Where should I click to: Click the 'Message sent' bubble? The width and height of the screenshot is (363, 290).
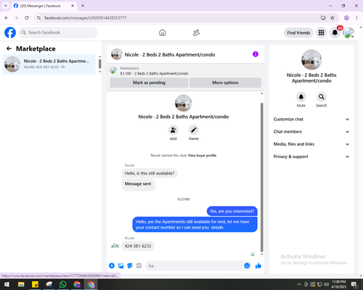[138, 184]
